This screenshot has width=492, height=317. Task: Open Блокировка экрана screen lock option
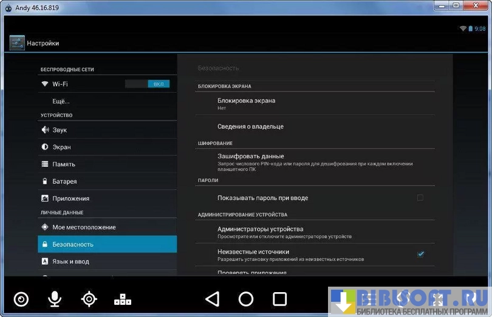coord(246,103)
